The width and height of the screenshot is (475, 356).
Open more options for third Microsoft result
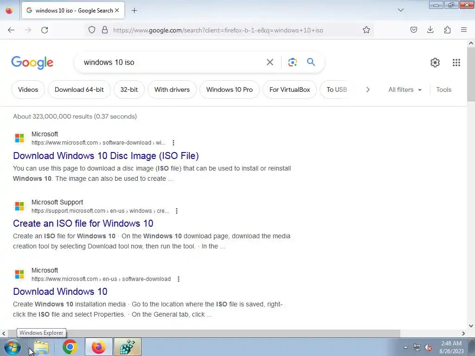click(x=179, y=279)
